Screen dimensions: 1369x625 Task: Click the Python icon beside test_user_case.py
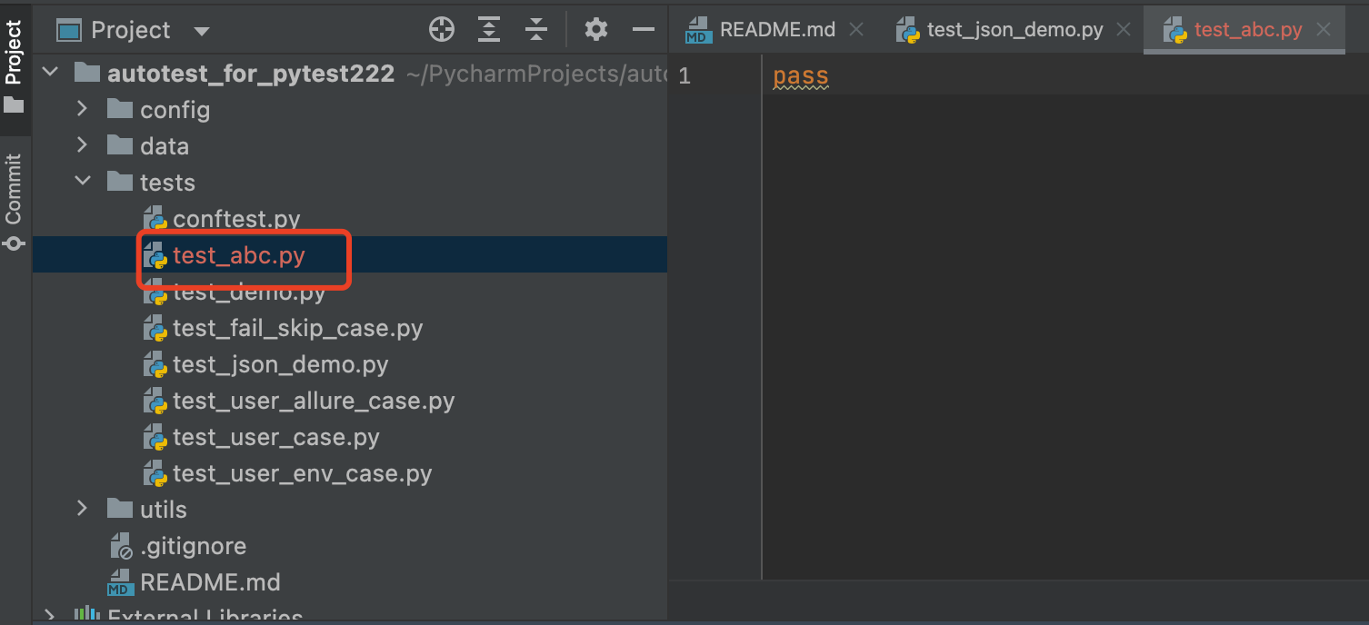pos(155,437)
